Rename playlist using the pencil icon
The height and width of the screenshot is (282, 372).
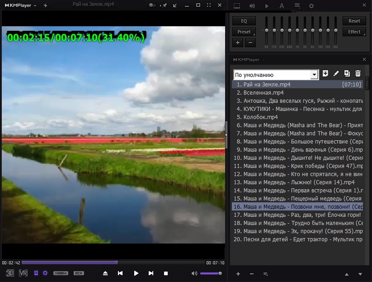(x=336, y=74)
